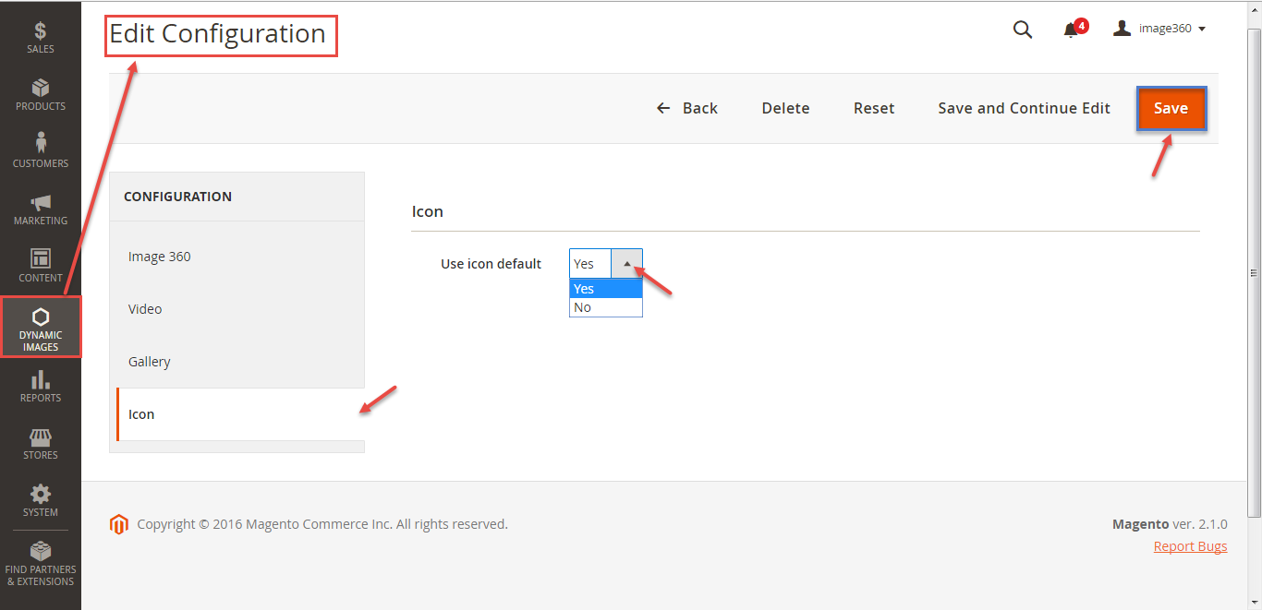Open notifications bell with 4 alerts
The height and width of the screenshot is (610, 1262).
coord(1074,29)
